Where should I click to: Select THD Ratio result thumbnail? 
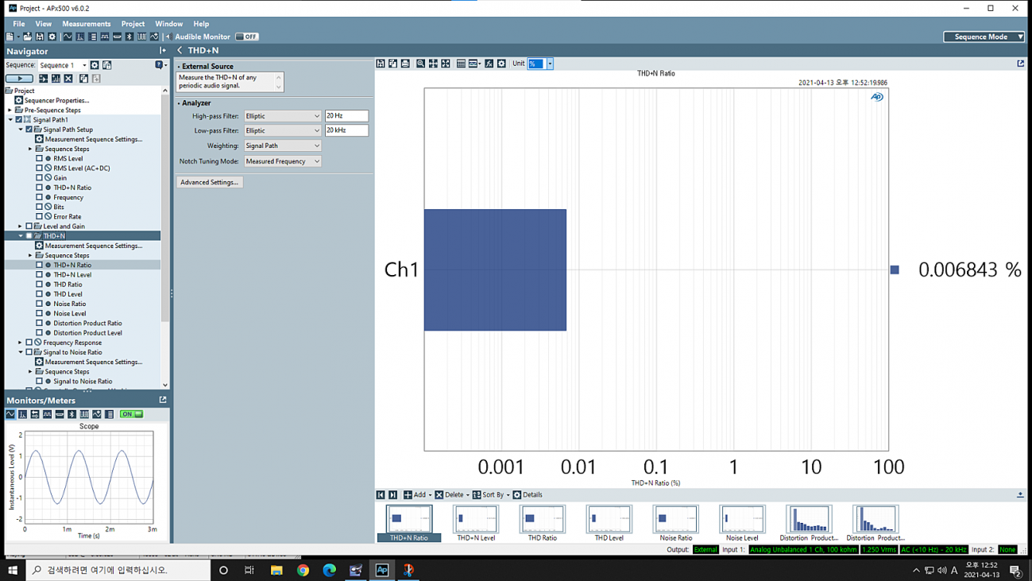click(x=543, y=524)
